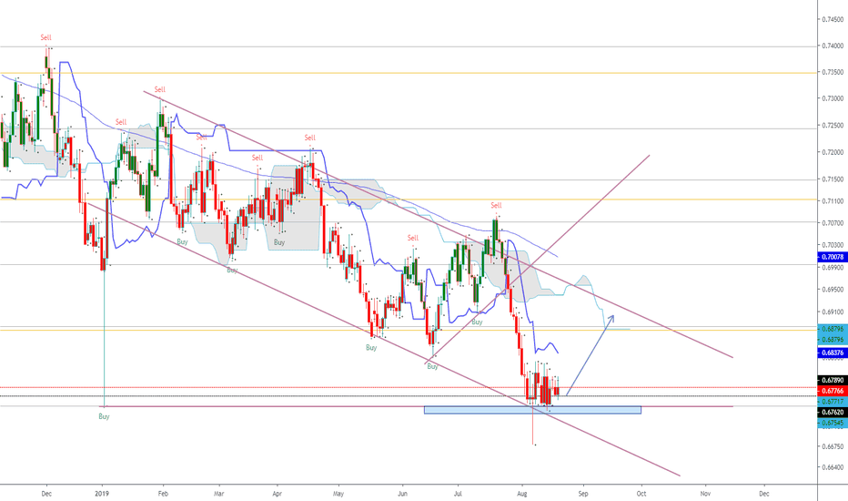The height and width of the screenshot is (501, 848).
Task: Click the Sell signal above the July peak
Action: click(496, 205)
